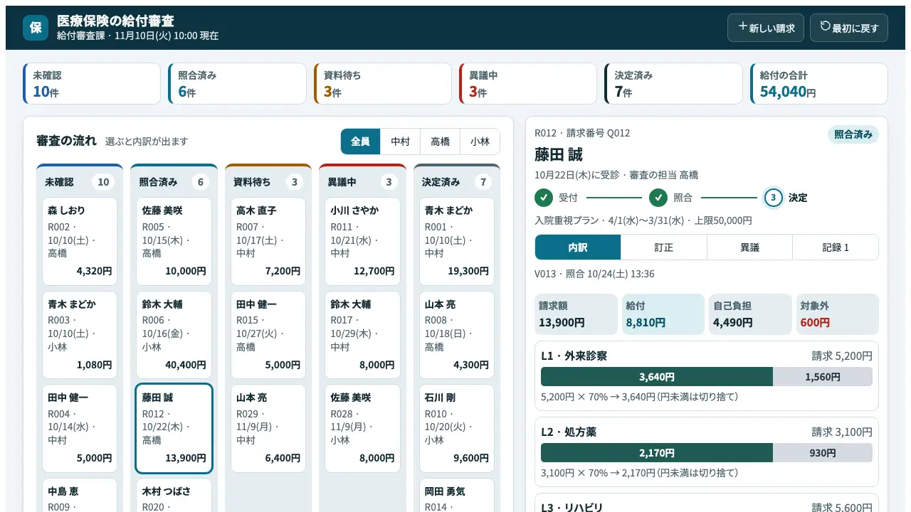Open the 訂正 tab
Image resolution: width=911 pixels, height=512 pixels.
664,247
